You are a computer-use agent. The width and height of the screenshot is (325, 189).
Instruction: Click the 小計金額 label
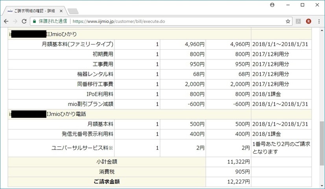pyautogui.click(x=107, y=161)
